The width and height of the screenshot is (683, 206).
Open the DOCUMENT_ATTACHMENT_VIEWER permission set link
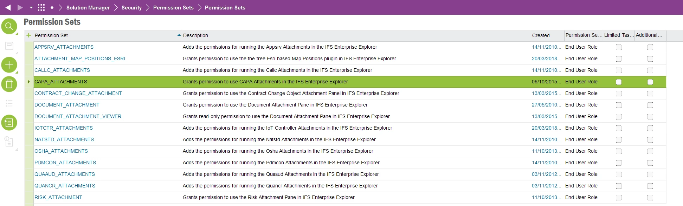78,116
